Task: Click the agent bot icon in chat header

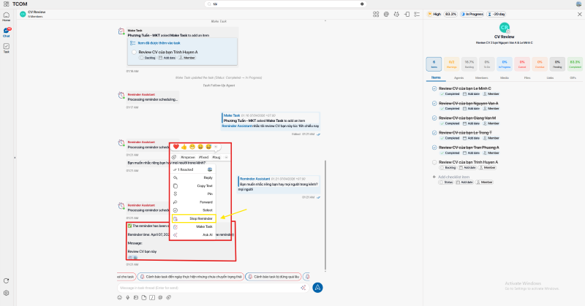Action: pyautogui.click(x=396, y=14)
